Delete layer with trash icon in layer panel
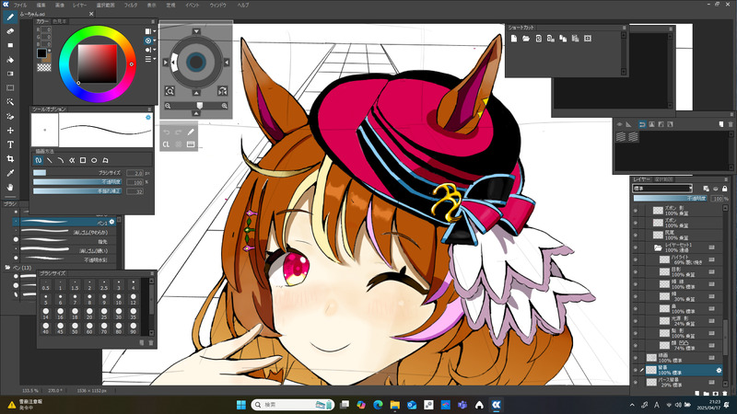The width and height of the screenshot is (737, 414). 724,394
